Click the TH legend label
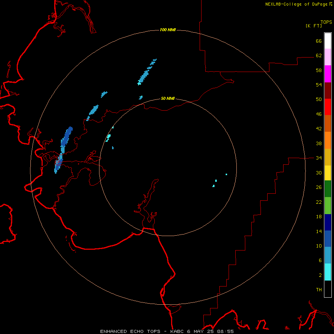Image resolution: width=334 pixels, height=334 pixels. (x=319, y=289)
